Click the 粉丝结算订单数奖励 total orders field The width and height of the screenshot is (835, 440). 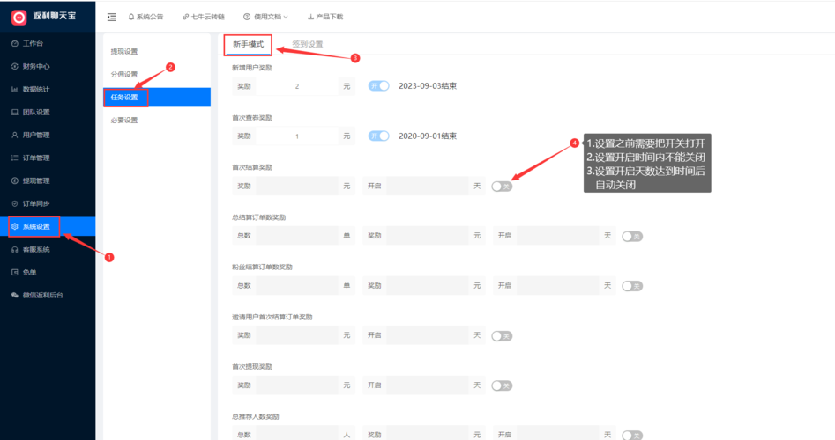tap(297, 285)
